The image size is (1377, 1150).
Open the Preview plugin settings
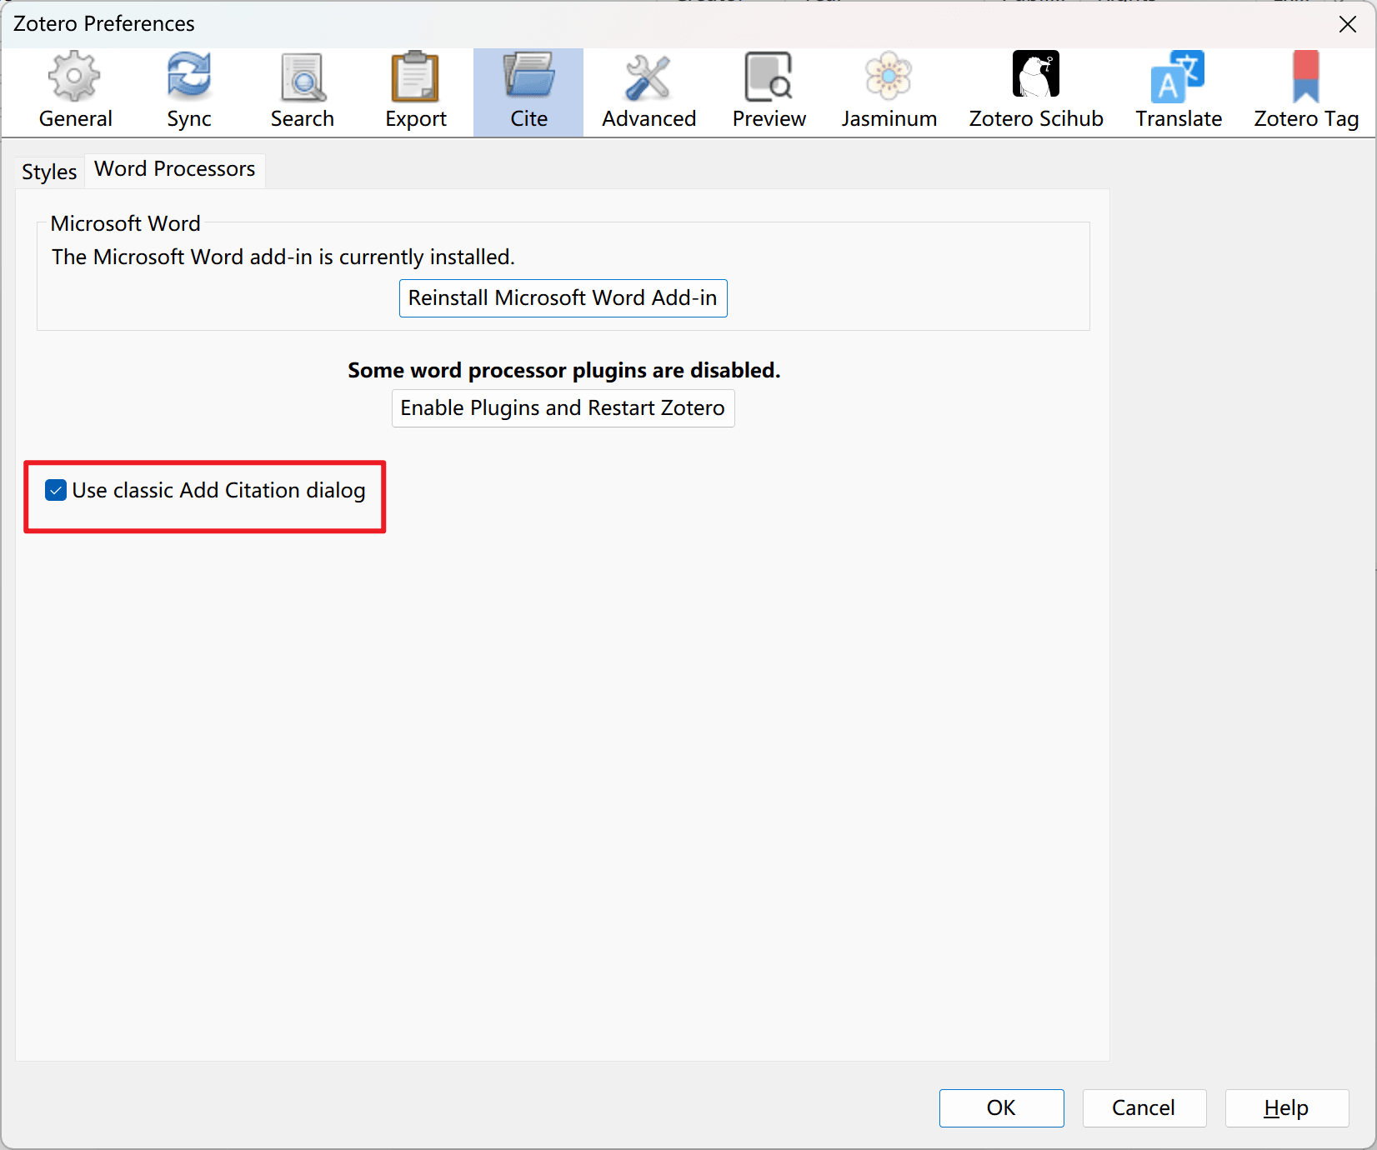(x=769, y=92)
